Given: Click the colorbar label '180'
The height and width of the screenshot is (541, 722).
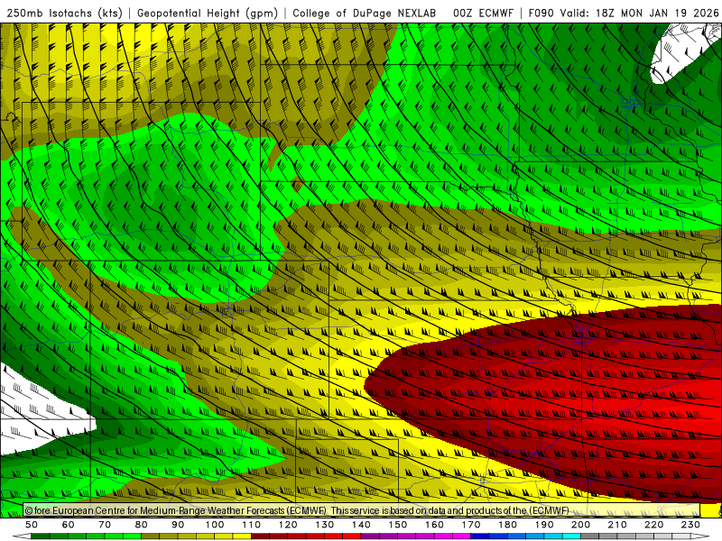Looking at the screenshot, I should [507, 525].
